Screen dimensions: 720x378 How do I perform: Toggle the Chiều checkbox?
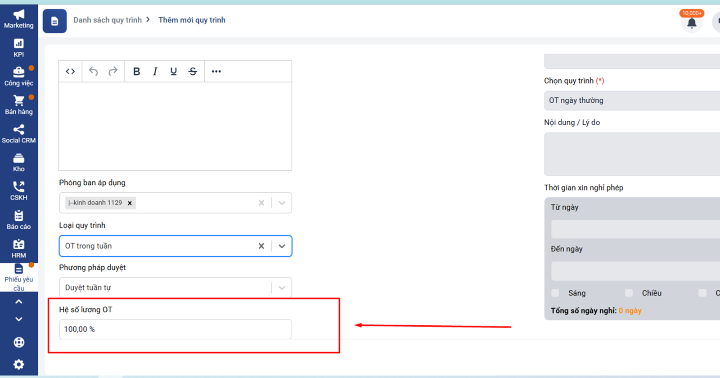629,293
